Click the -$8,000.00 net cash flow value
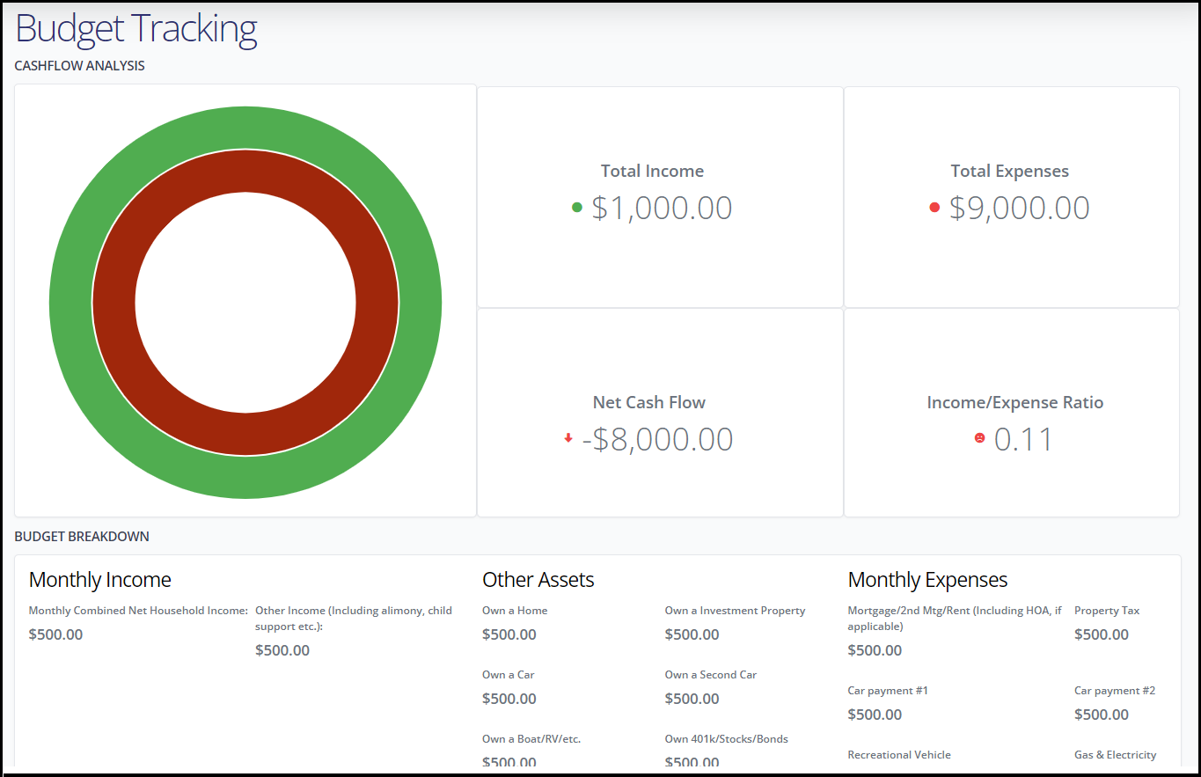Image resolution: width=1201 pixels, height=777 pixels. click(657, 439)
